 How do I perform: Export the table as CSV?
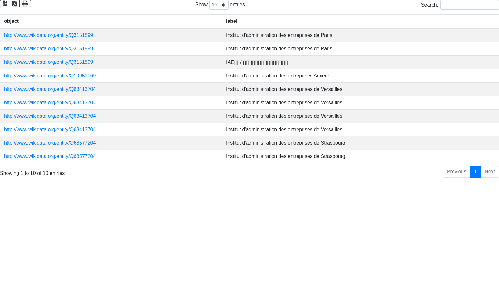[x=5, y=3]
